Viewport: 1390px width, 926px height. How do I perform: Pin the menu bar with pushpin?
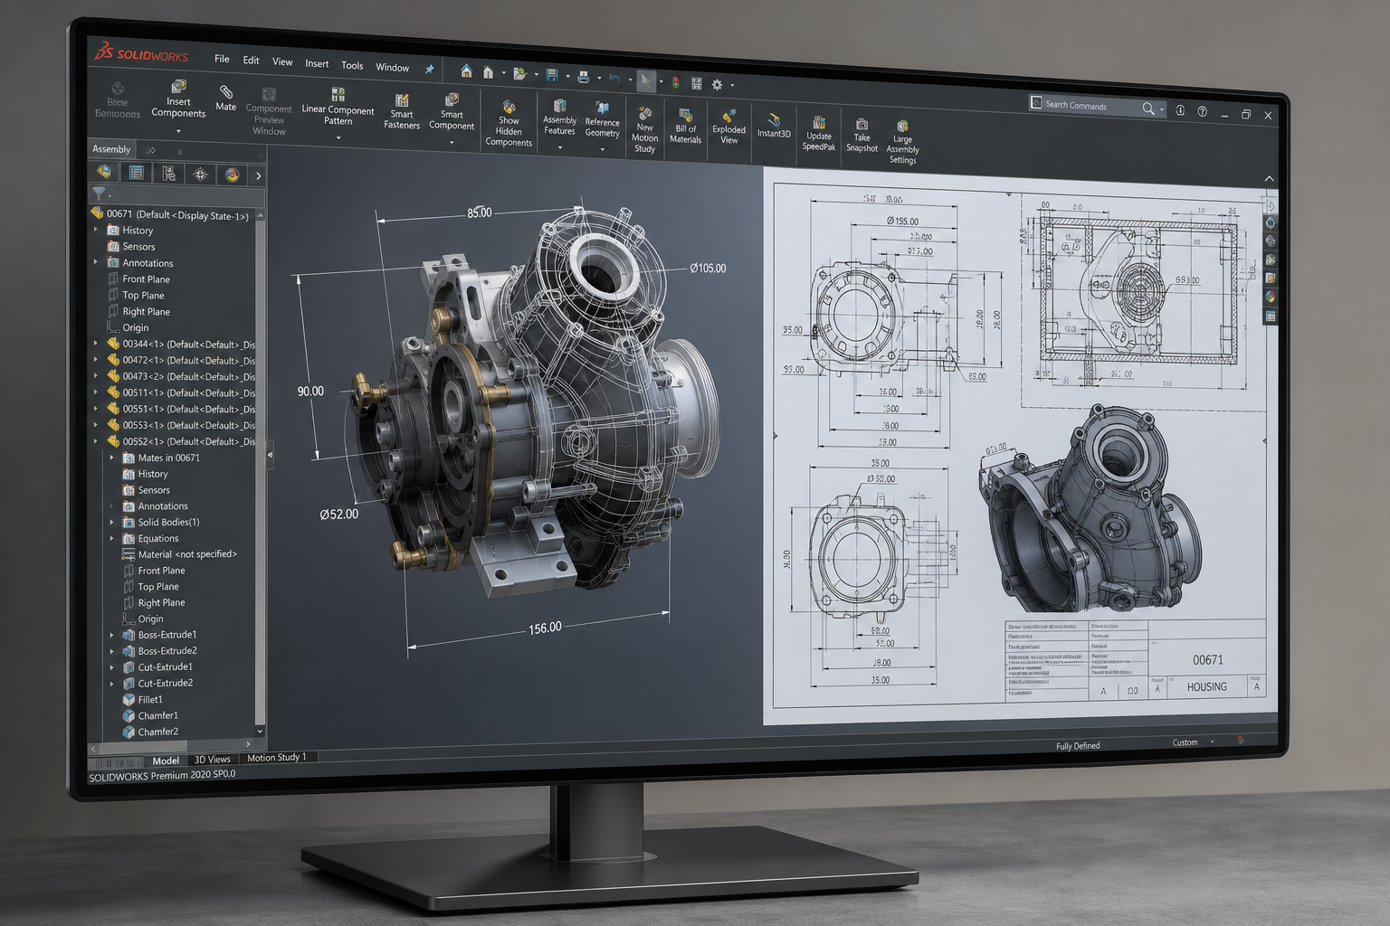point(430,69)
